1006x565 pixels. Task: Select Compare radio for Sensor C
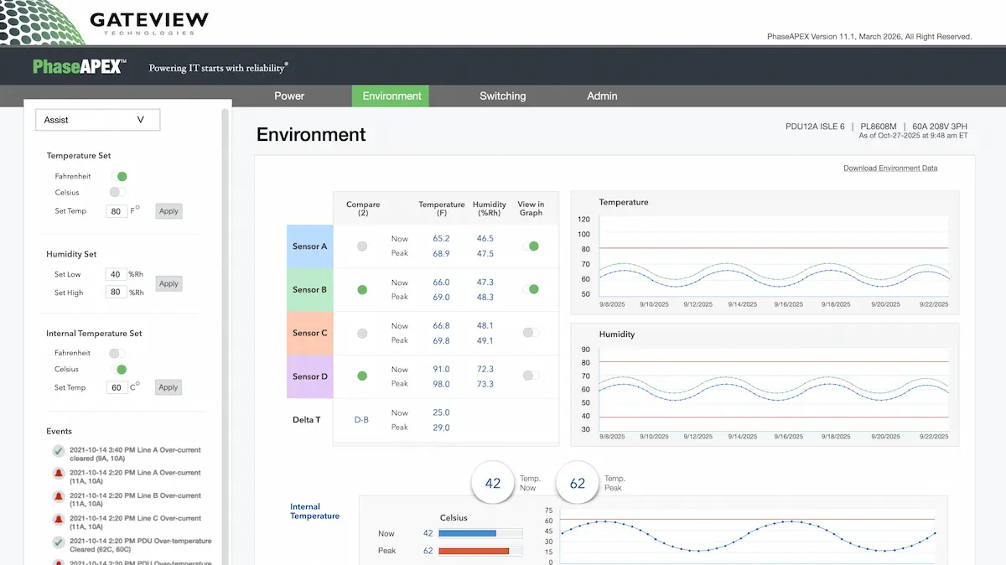(362, 333)
